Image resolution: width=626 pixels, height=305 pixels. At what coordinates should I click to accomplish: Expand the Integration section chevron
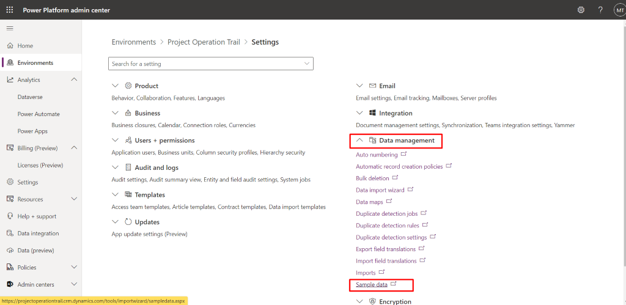tap(359, 113)
